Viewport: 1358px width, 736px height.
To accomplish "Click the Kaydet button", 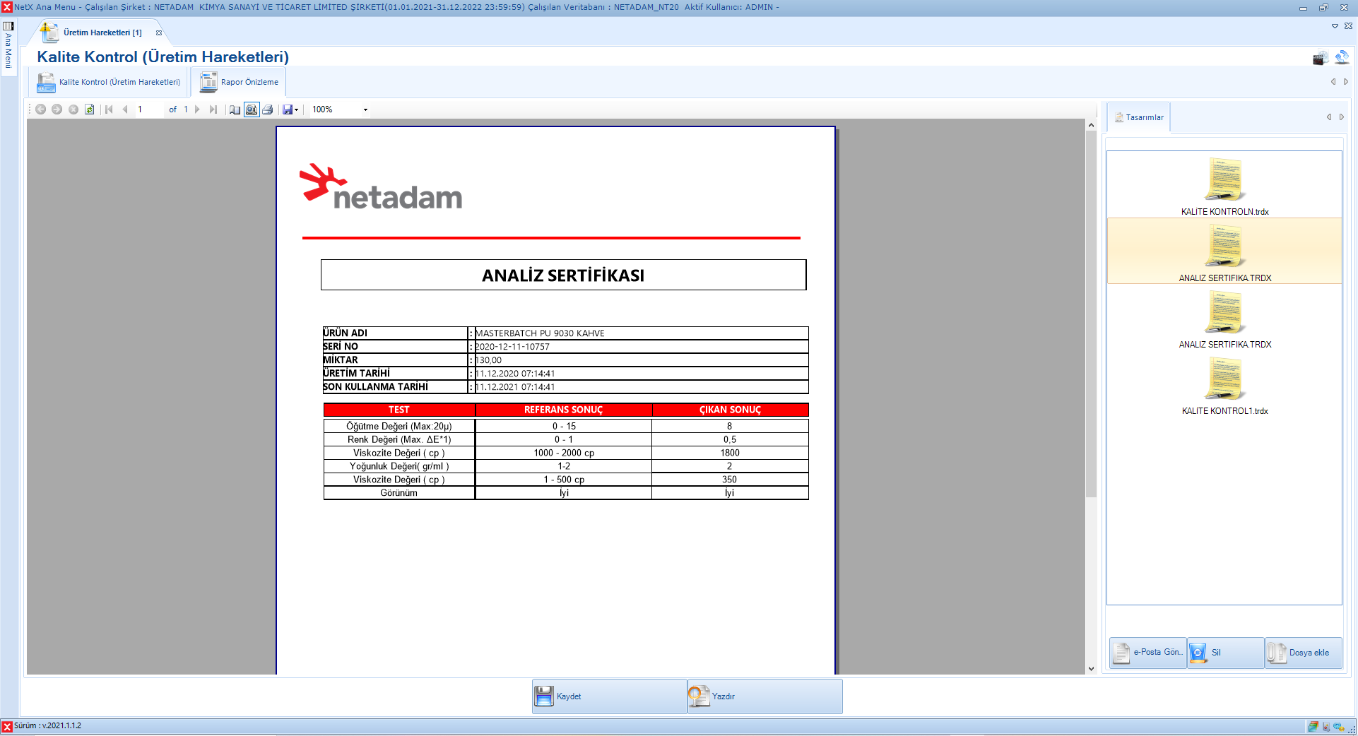I will pos(609,696).
